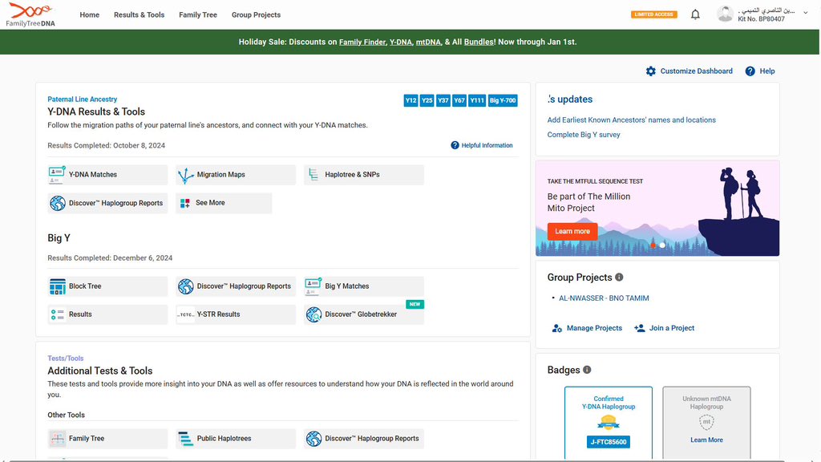Select the Y12 test level button
Screen dimensions: 821x462
pyautogui.click(x=411, y=100)
